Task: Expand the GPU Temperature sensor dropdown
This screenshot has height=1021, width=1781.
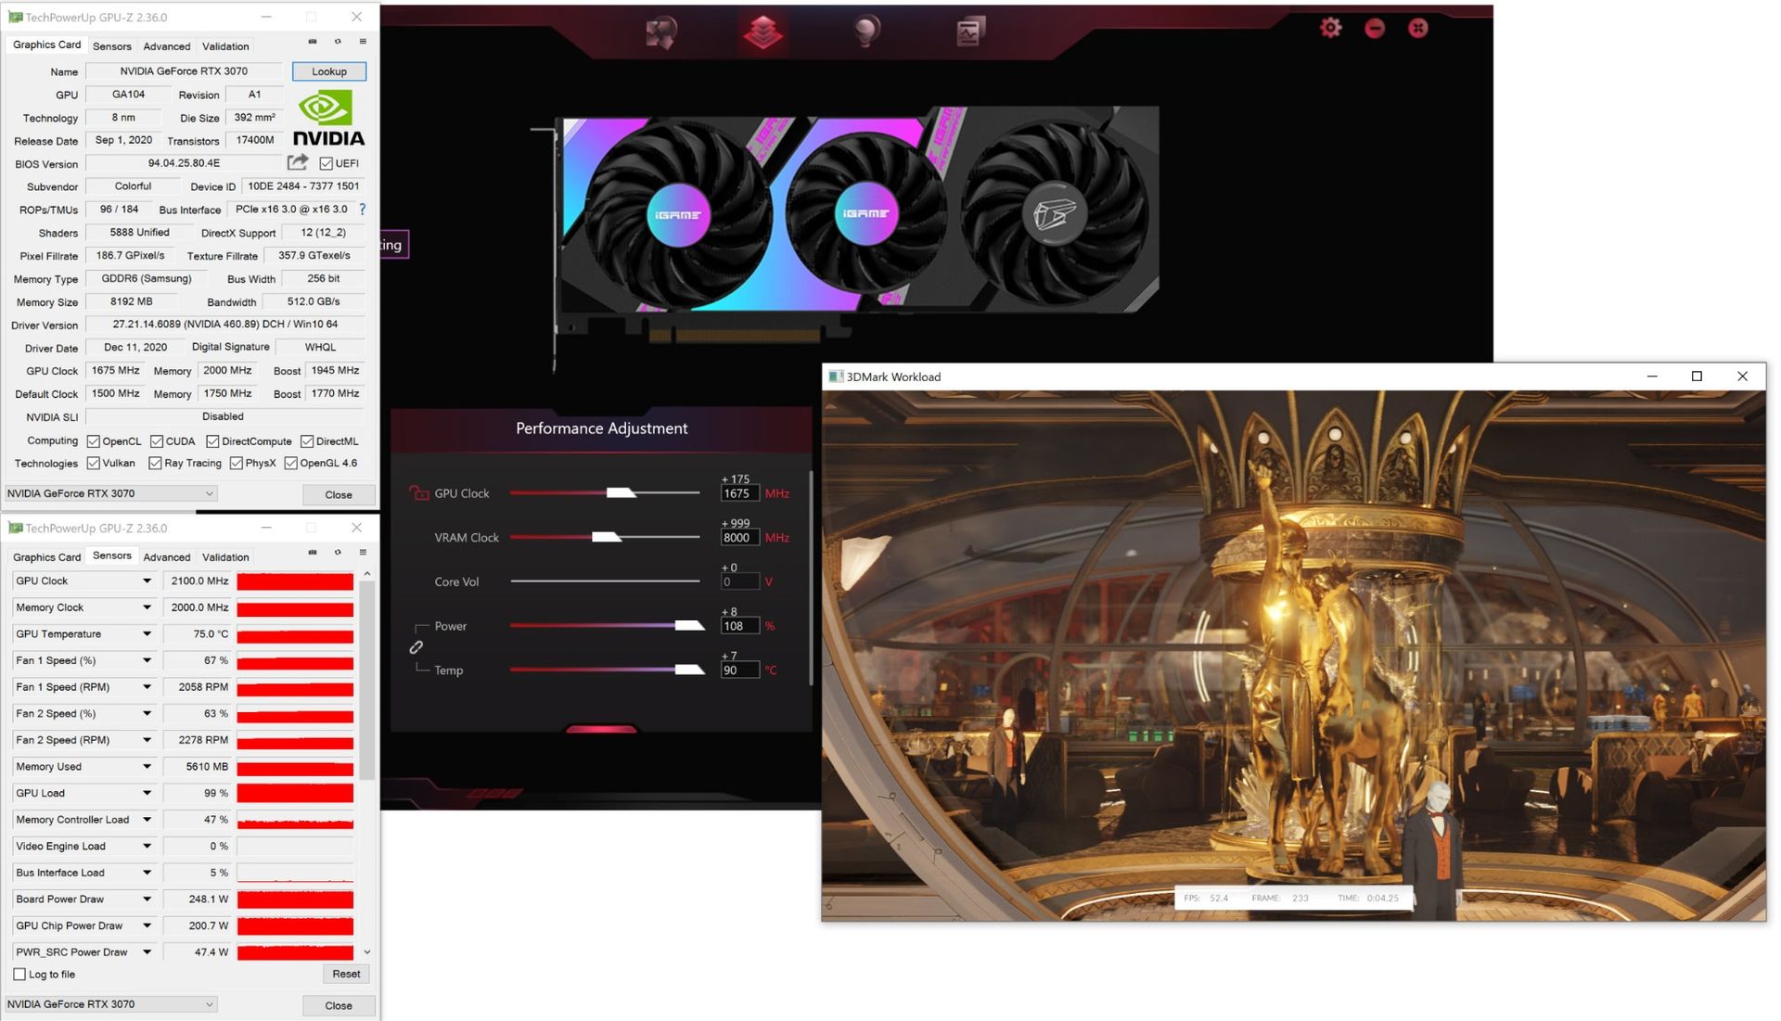Action: tap(147, 633)
